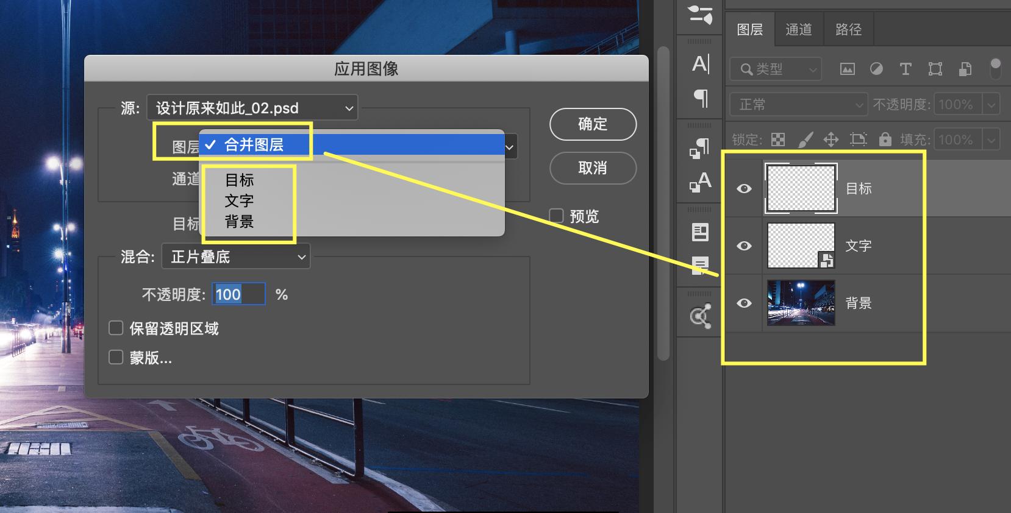The height and width of the screenshot is (513, 1011).
Task: Filter layers by type layer icon
Action: tap(906, 69)
